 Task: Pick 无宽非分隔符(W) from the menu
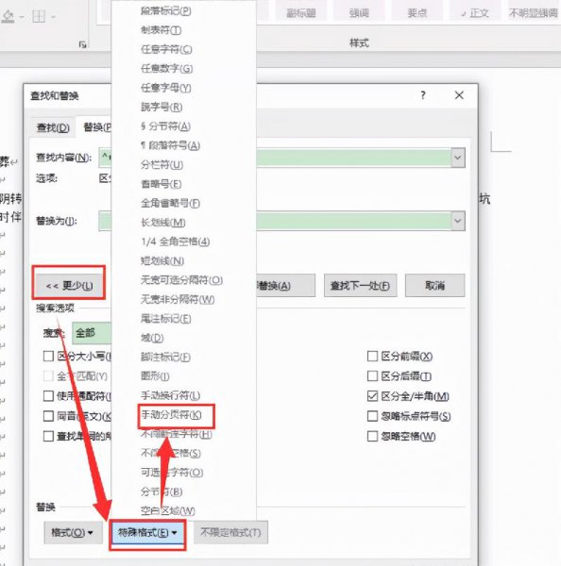click(178, 299)
